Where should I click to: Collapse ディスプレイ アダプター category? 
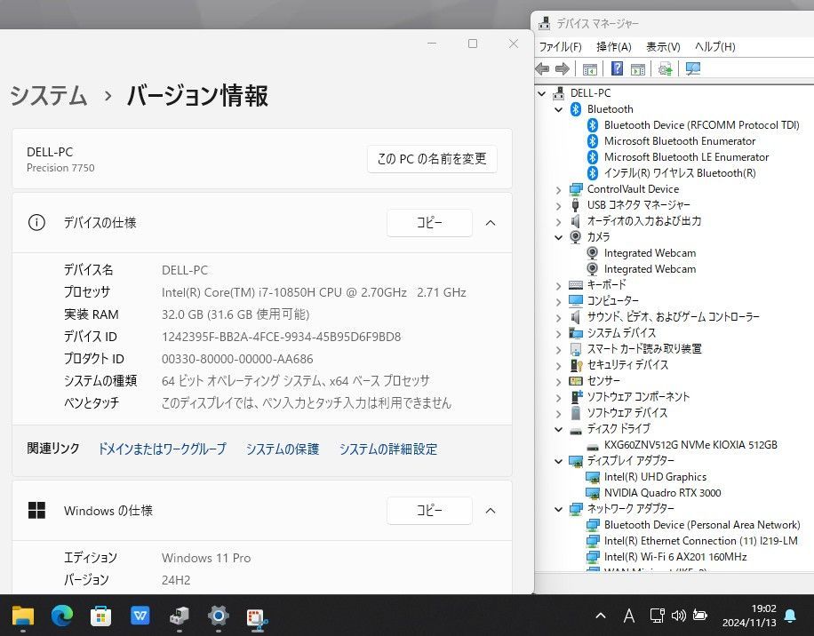tap(559, 461)
